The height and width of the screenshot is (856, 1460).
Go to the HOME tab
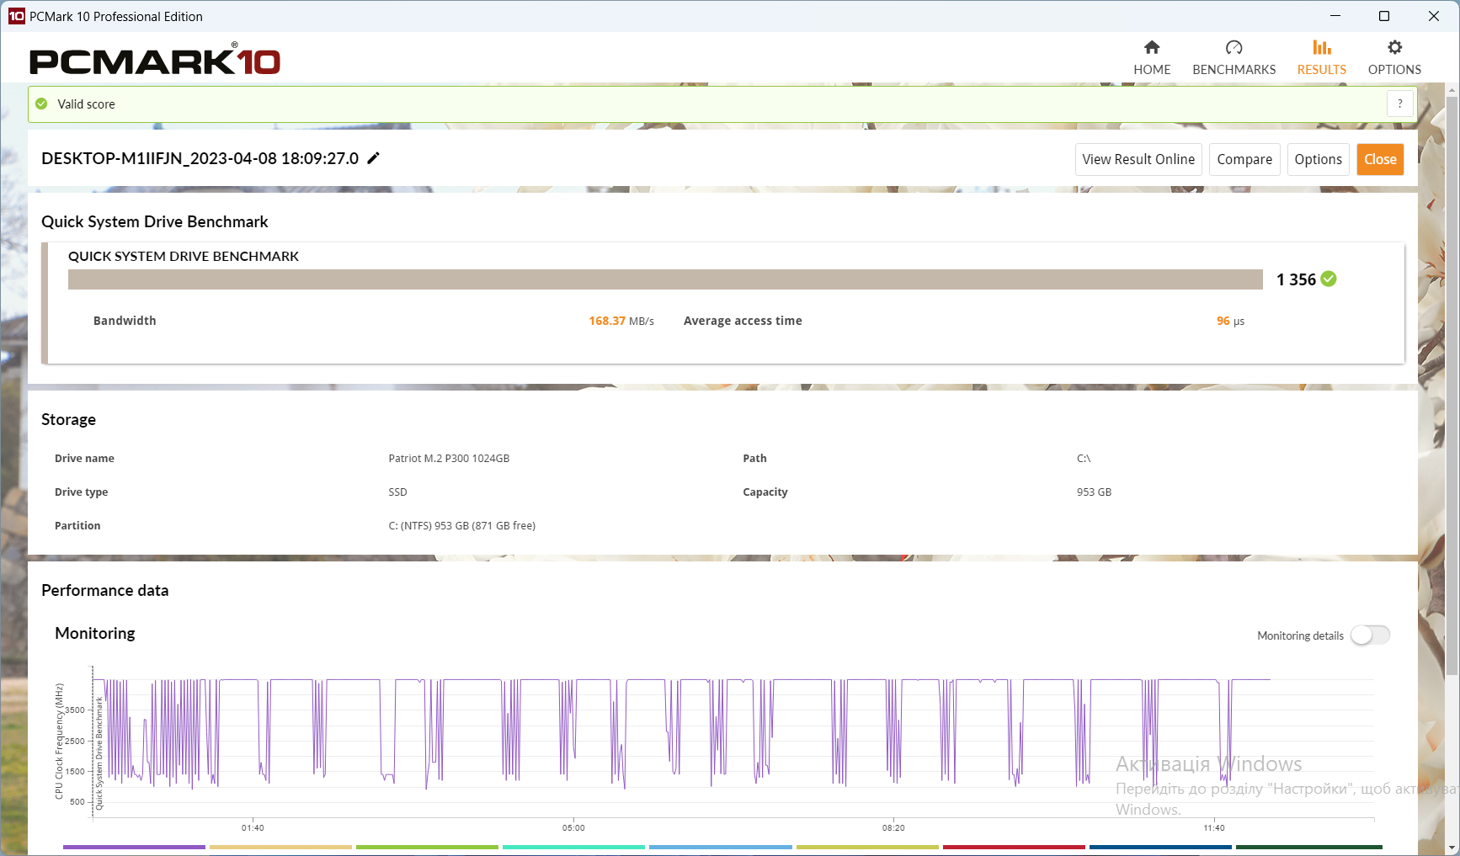coord(1151,58)
